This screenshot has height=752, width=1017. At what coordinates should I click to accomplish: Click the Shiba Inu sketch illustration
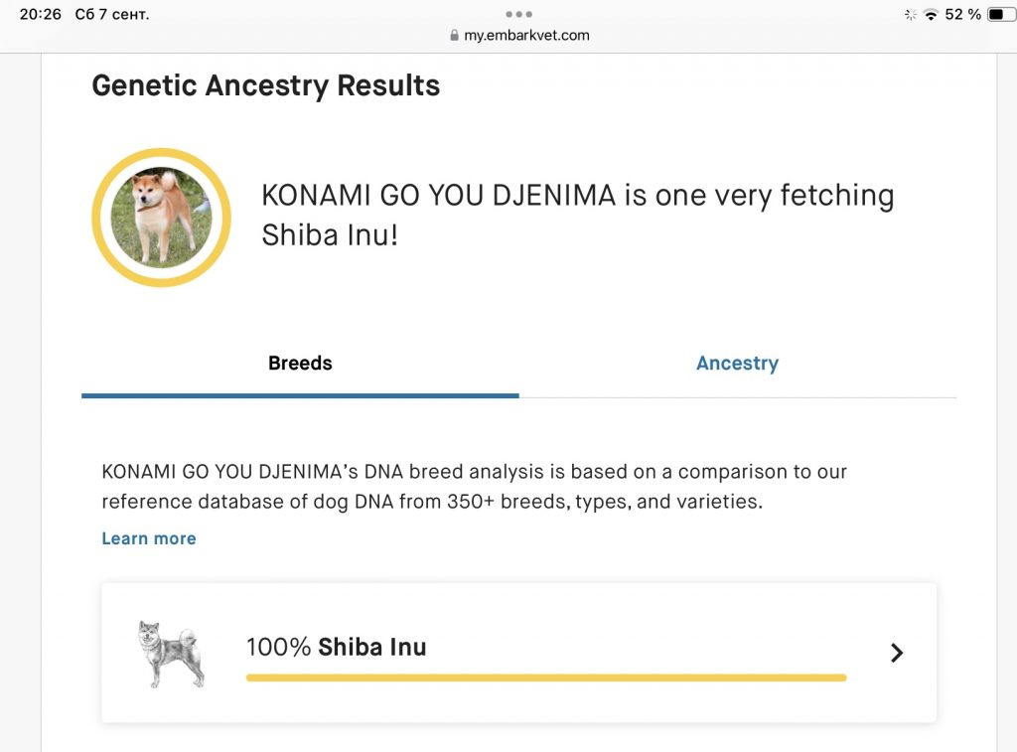click(x=171, y=654)
